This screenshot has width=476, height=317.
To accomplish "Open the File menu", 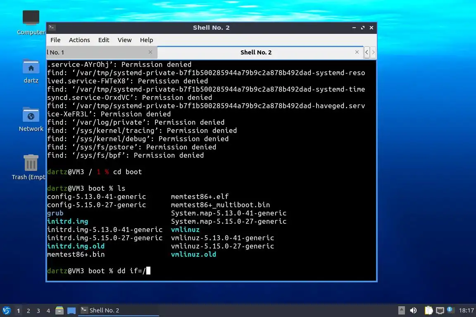I will pos(55,40).
